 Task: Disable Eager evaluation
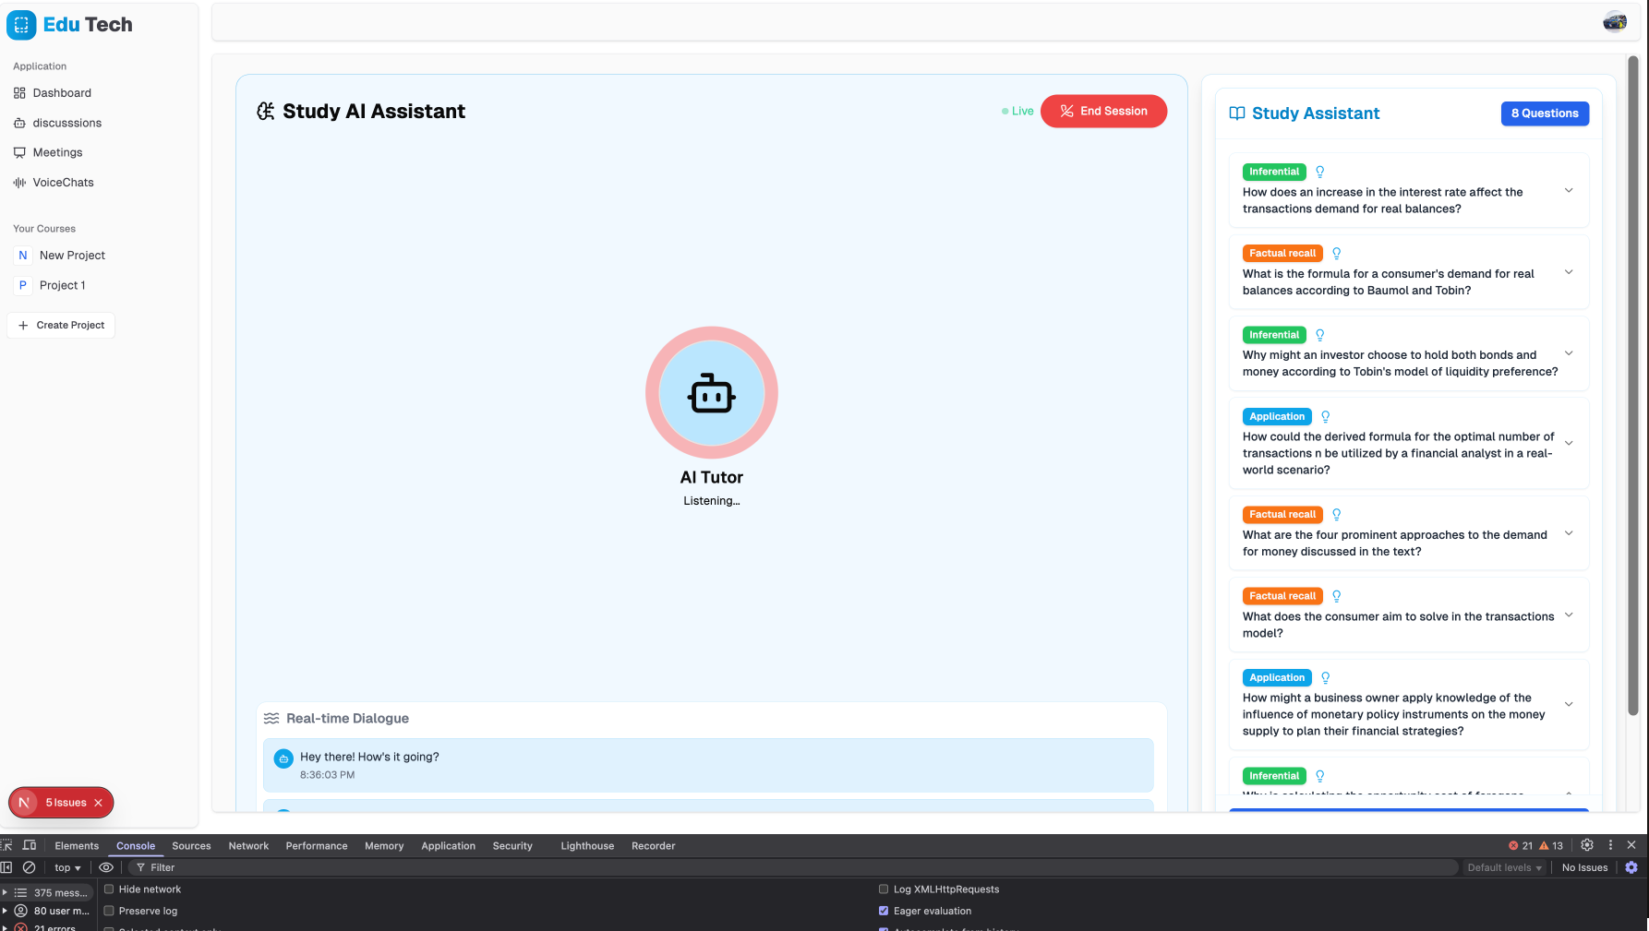(884, 911)
